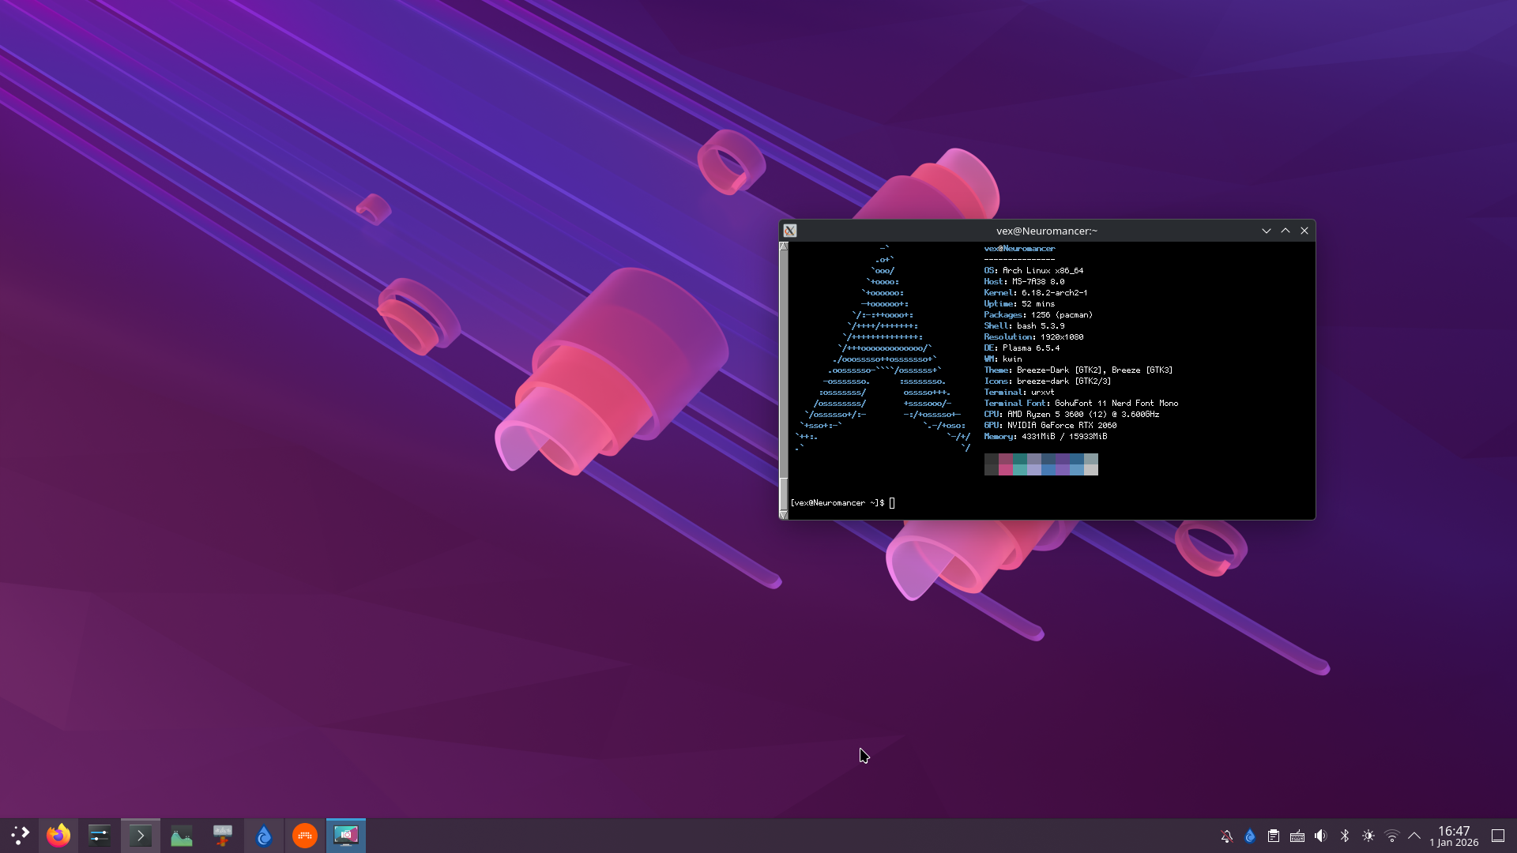Launch Firefox from the taskbar

(58, 835)
